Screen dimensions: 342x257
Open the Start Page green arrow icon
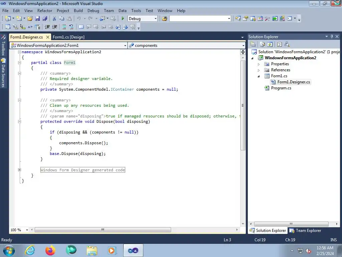click(275, 19)
